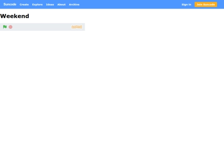Image resolution: width=224 pixels, height=168 pixels.
Task: Go to the Archive page
Action: pyautogui.click(x=74, y=5)
